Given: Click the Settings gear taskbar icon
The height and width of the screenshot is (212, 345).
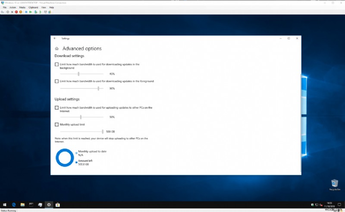Looking at the screenshot, I should [49, 205].
